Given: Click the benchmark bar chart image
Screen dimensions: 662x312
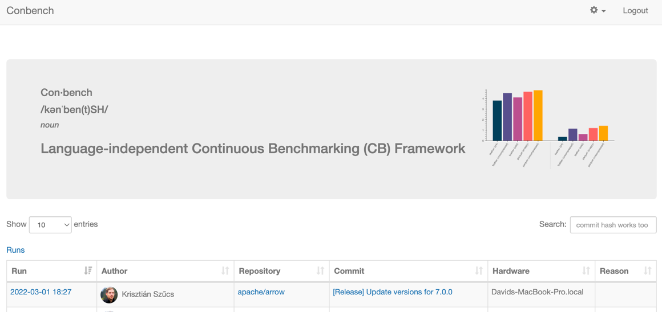Looking at the screenshot, I should [549, 128].
